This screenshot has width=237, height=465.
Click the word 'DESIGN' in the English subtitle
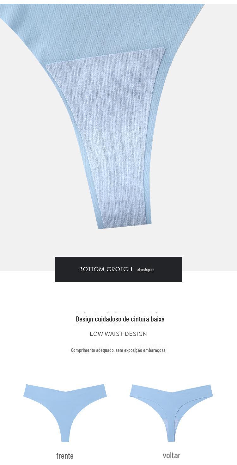pyautogui.click(x=136, y=334)
